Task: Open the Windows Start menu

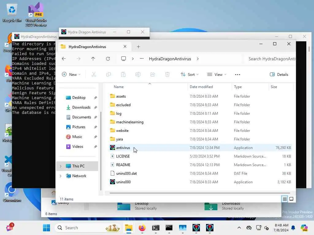Action: tap(47, 228)
